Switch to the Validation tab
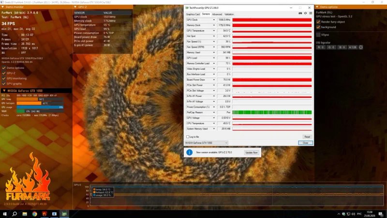The image size is (387, 218). point(229,15)
